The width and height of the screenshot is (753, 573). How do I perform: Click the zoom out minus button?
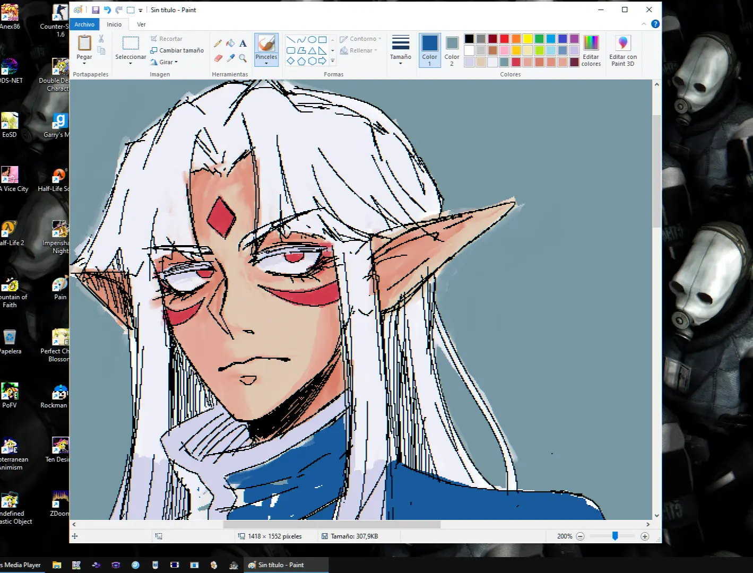[580, 536]
